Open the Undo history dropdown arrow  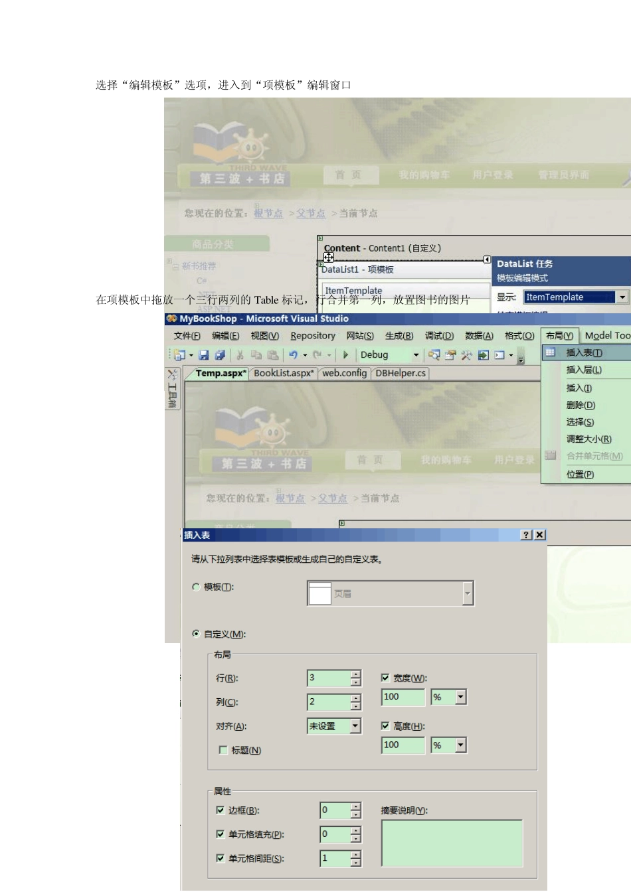click(305, 355)
